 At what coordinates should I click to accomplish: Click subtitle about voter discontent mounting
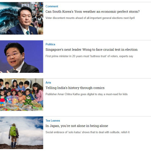coord(90,18)
